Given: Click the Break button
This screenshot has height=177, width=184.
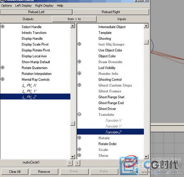Looking at the screenshot, I should tap(74, 171).
